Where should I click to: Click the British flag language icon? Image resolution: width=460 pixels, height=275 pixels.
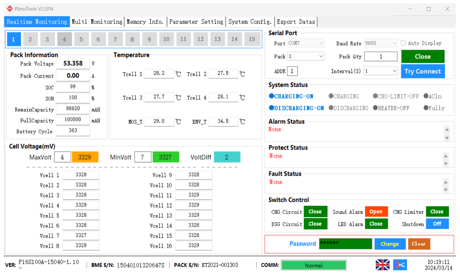coord(382,264)
